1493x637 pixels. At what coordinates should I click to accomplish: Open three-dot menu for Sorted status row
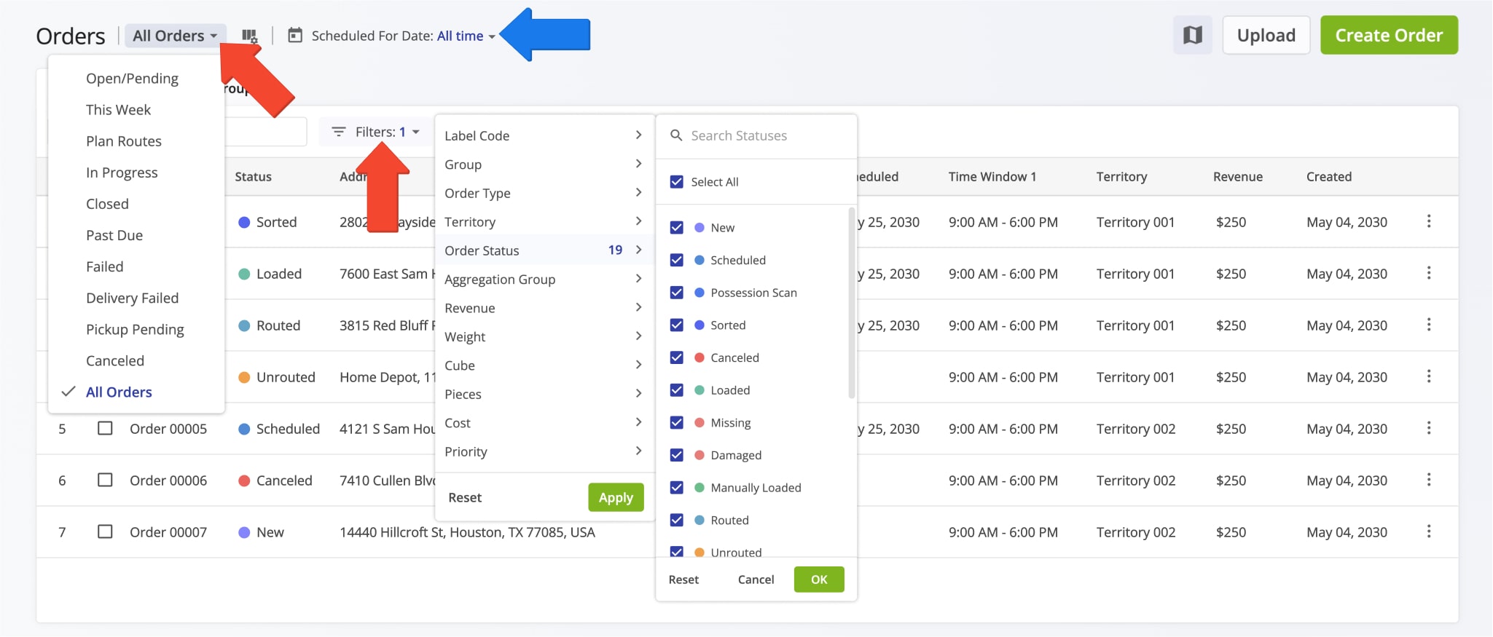click(x=1428, y=221)
